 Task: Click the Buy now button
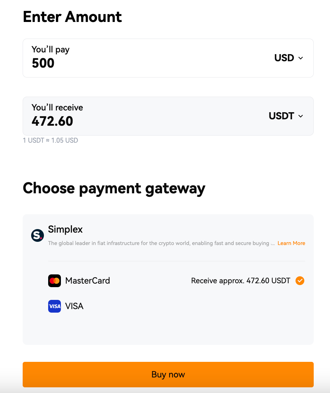point(168,375)
